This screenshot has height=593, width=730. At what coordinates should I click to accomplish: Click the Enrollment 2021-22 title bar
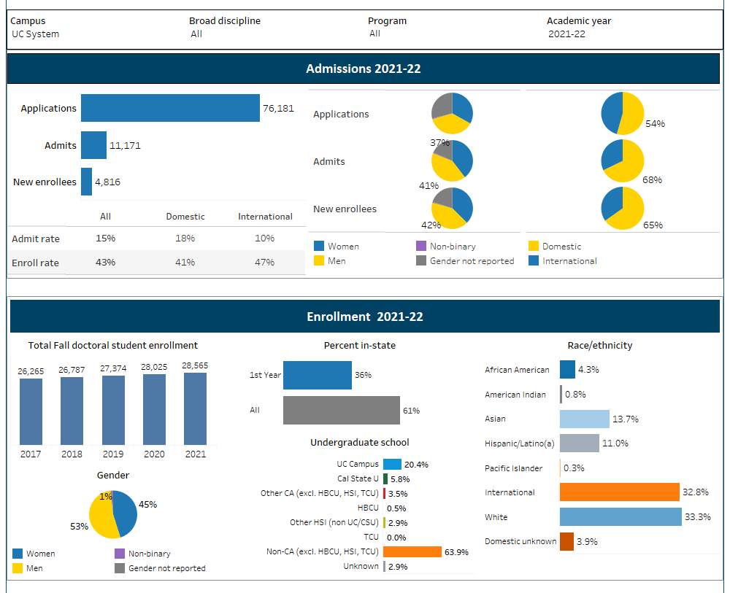[364, 316]
